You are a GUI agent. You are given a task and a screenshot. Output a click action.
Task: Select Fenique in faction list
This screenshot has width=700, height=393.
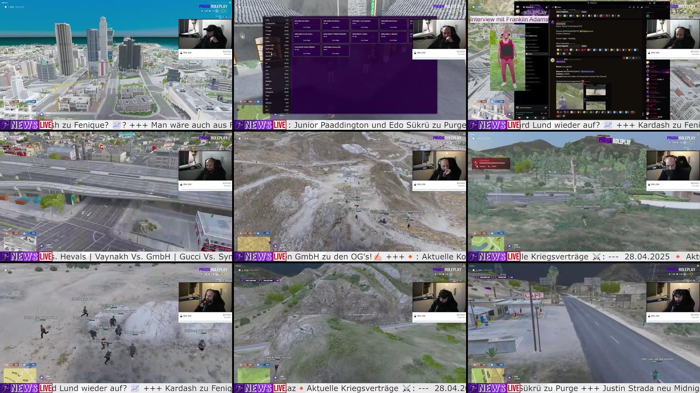pyautogui.click(x=277, y=34)
